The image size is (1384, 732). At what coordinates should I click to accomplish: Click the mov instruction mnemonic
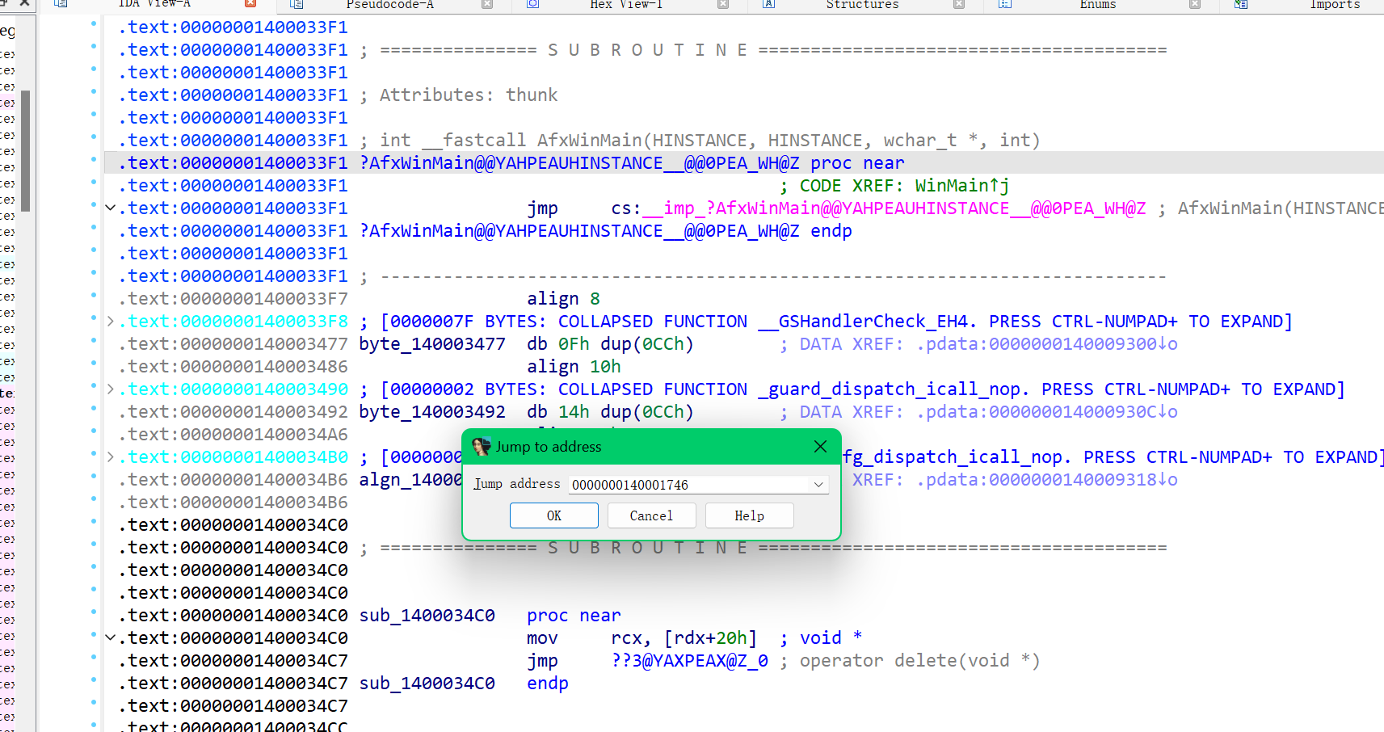542,638
